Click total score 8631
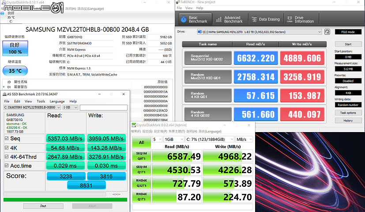This screenshot has height=212, width=365. tap(87, 185)
